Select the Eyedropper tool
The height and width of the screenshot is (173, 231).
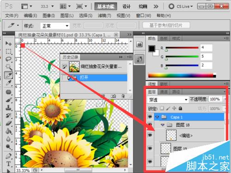[x=8, y=83]
